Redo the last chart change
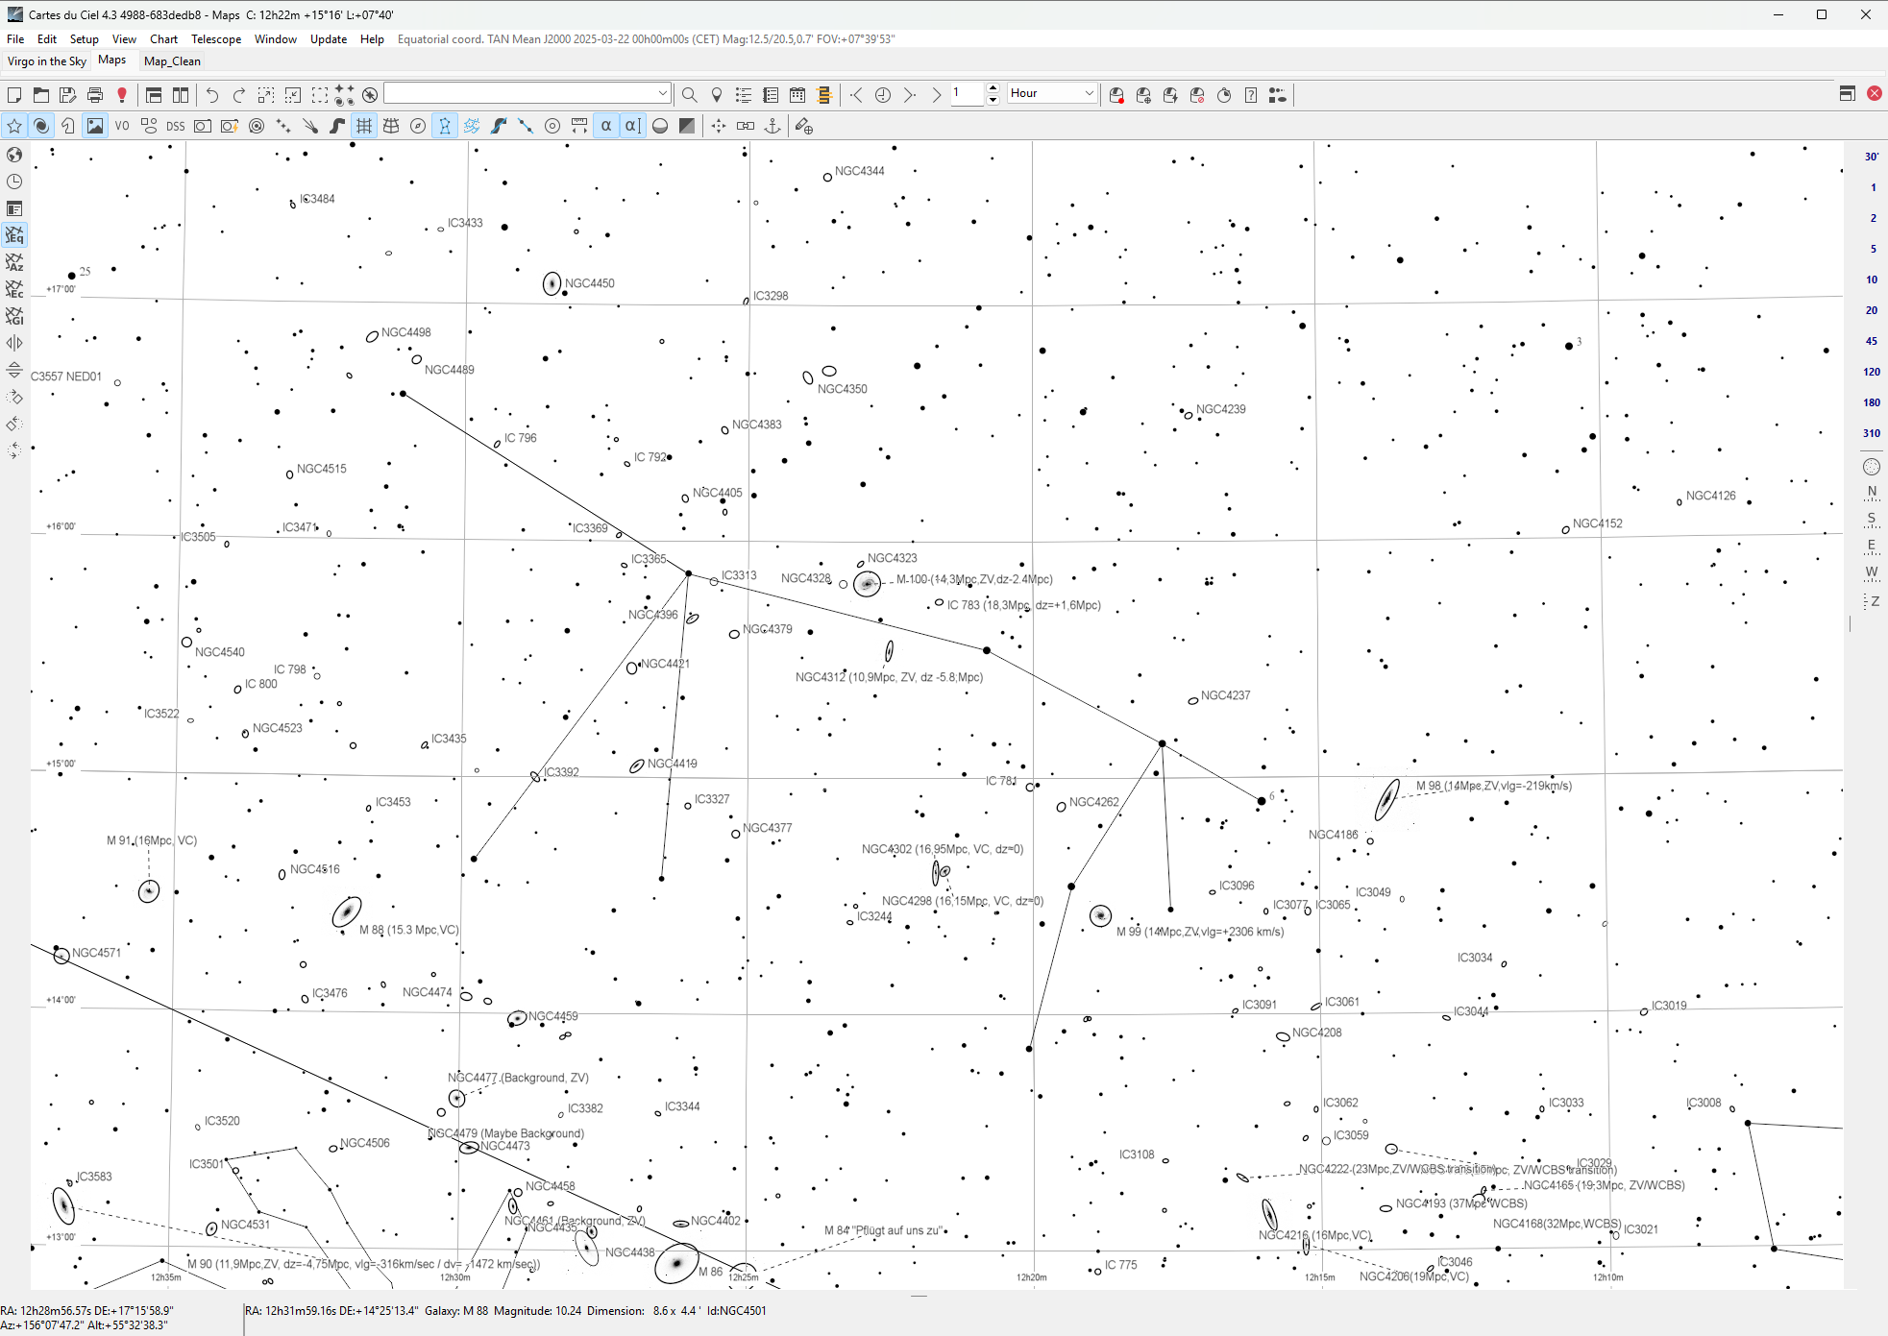Viewport: 1888px width, 1336px height. point(239,95)
